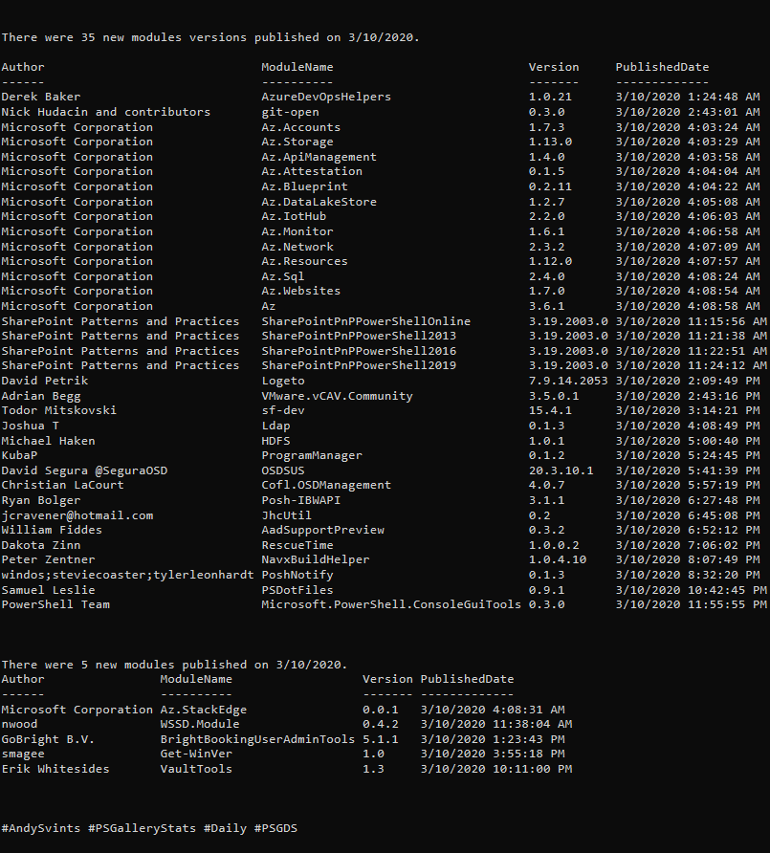Click published time 11:55:55 PM

(x=727, y=605)
